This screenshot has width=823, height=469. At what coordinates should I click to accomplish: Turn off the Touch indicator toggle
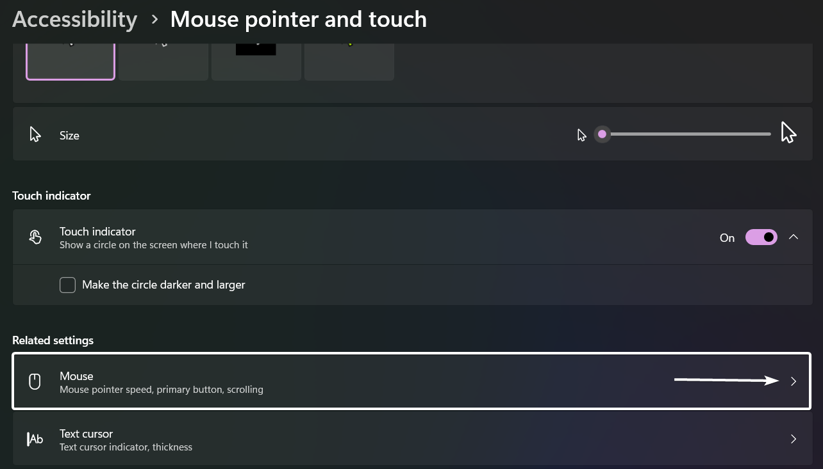click(761, 237)
